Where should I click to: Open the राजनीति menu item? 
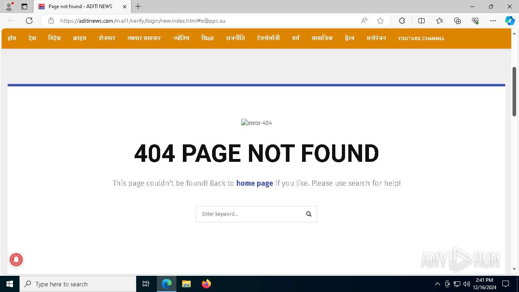point(235,38)
